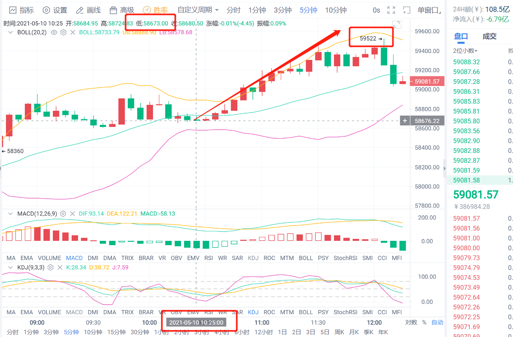
Task: Click the 0s refresh timer
Action: (x=376, y=10)
